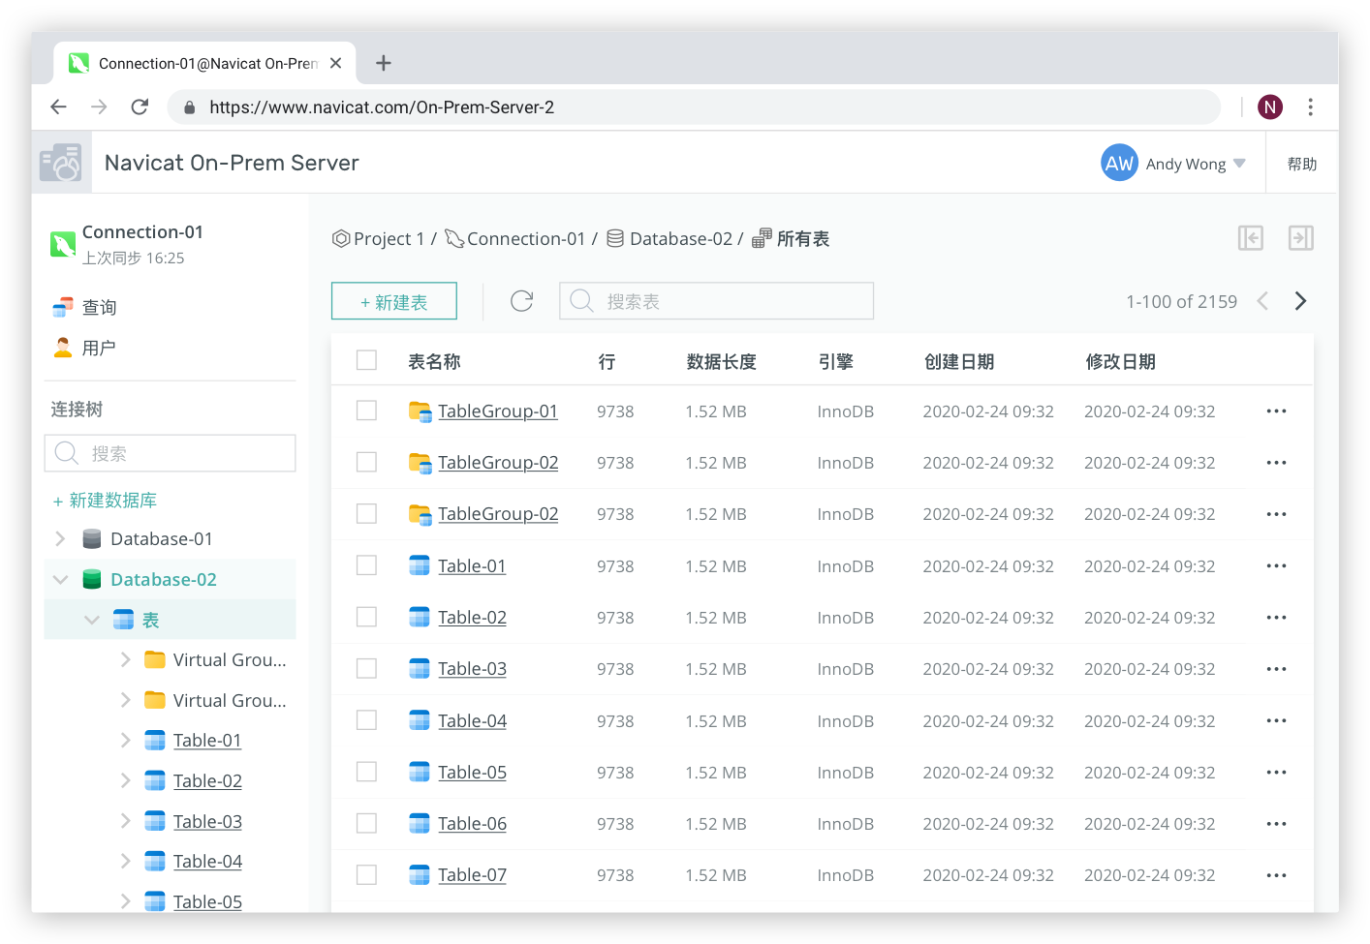The width and height of the screenshot is (1370, 944).
Task: Click the AW user avatar
Action: [1119, 163]
